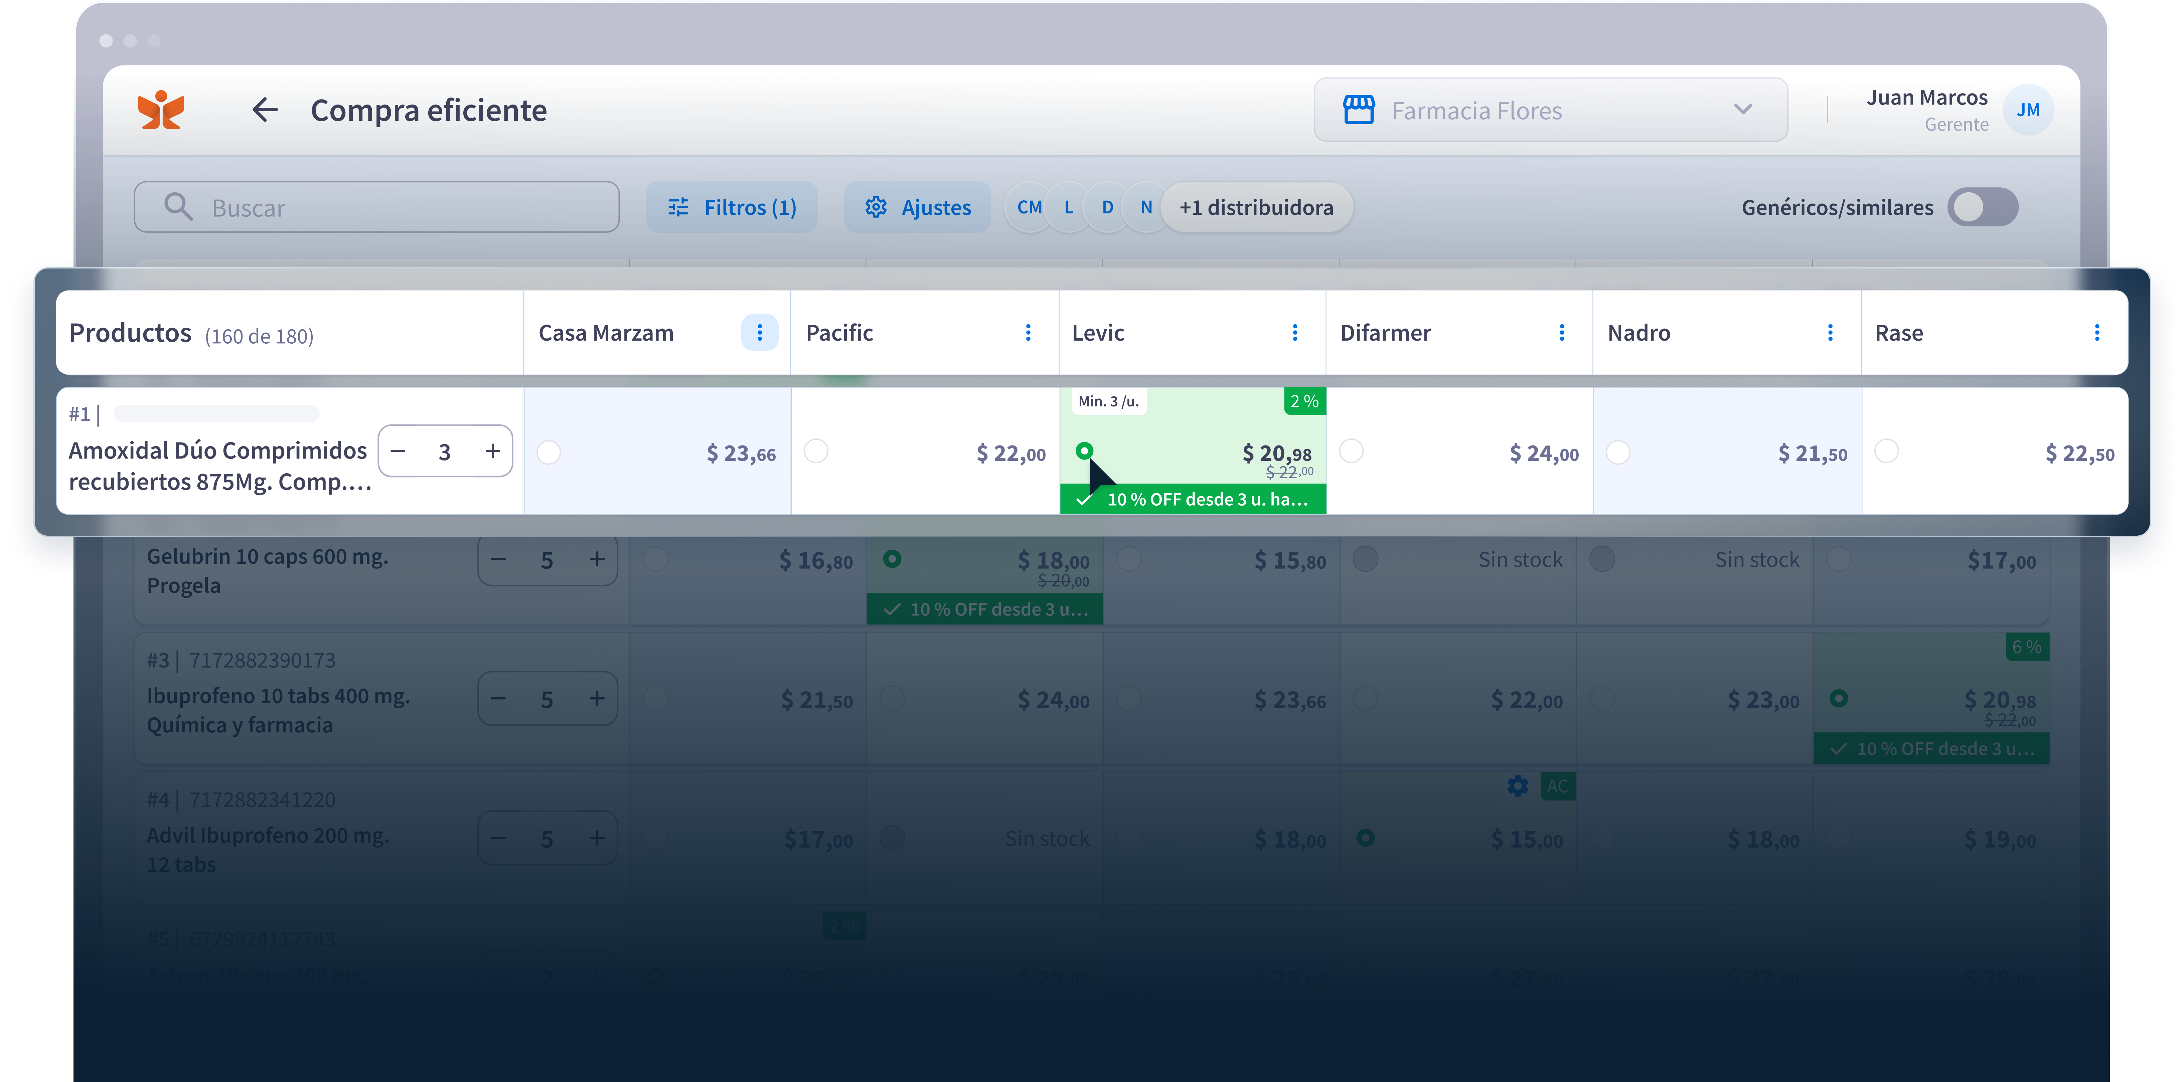Screen dimensions: 2183x1082
Task: Open the Farmacia Flores pharmacy selector
Action: click(x=1550, y=110)
